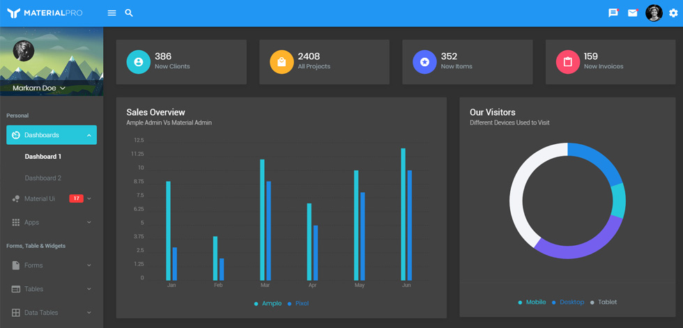
Task: Open the settings gear icon
Action: pyautogui.click(x=673, y=13)
